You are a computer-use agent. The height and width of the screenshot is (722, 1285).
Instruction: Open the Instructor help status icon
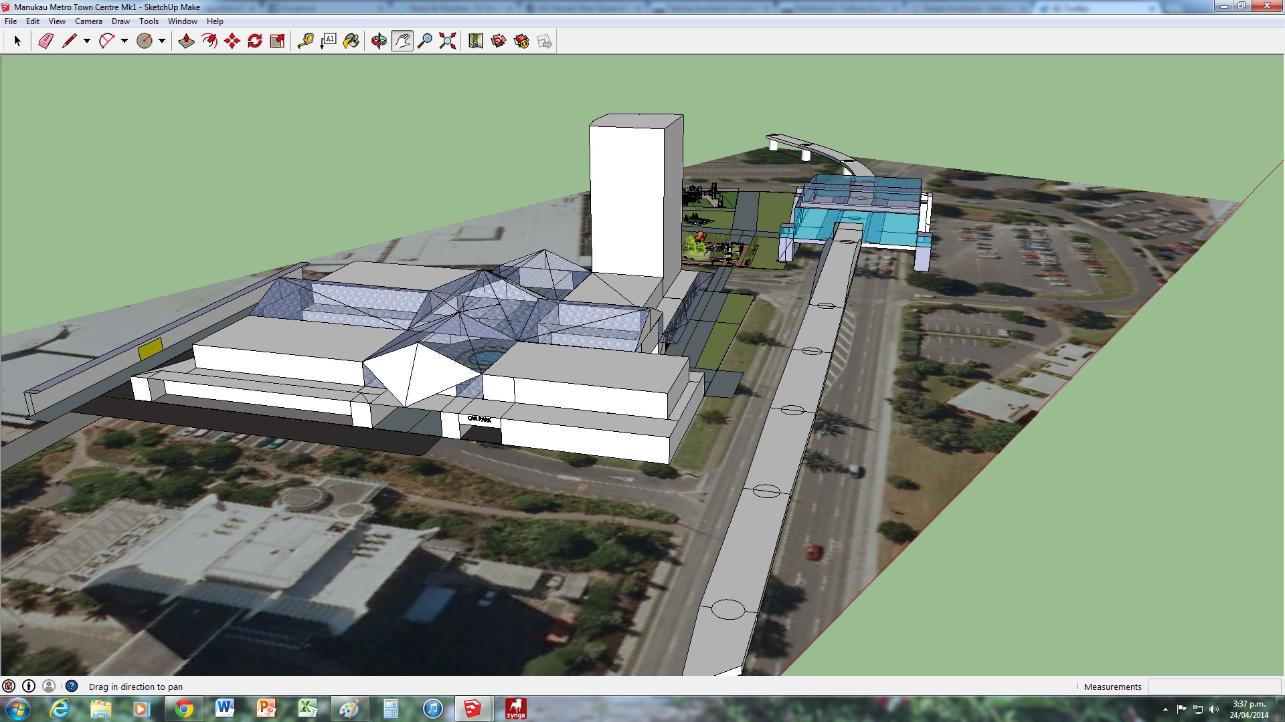[72, 687]
